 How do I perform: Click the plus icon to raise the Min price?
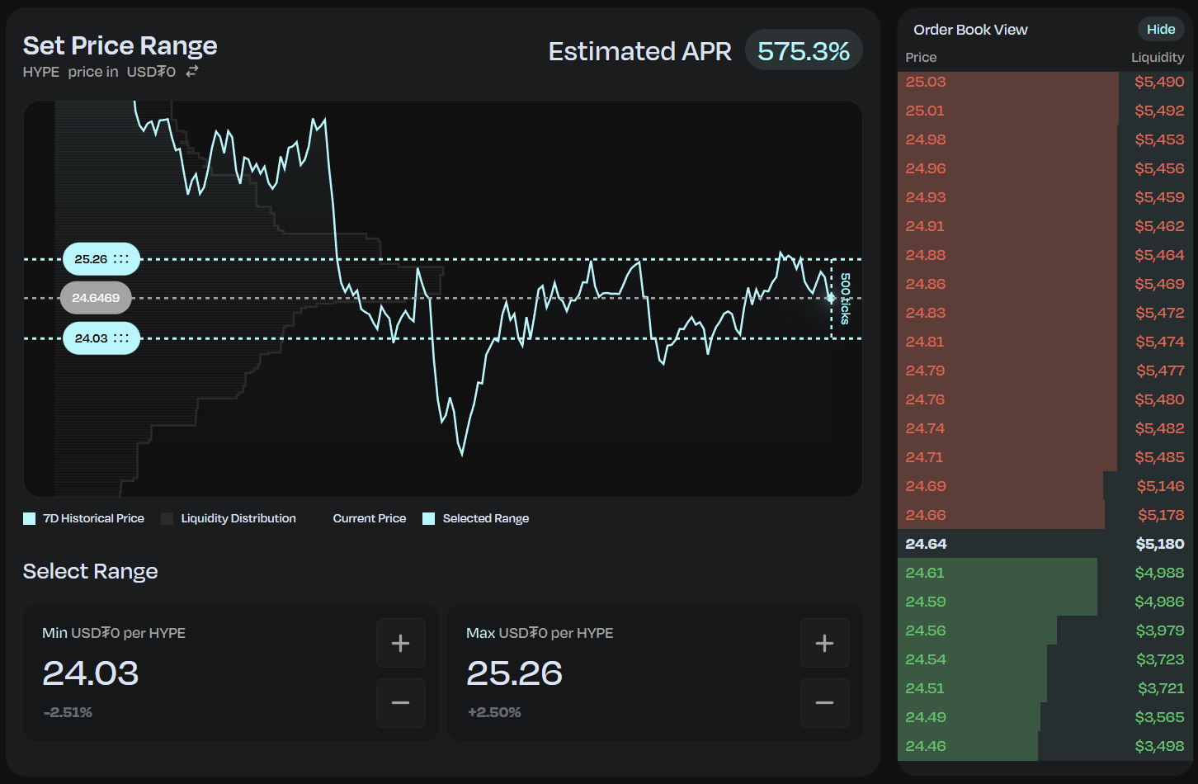(401, 643)
